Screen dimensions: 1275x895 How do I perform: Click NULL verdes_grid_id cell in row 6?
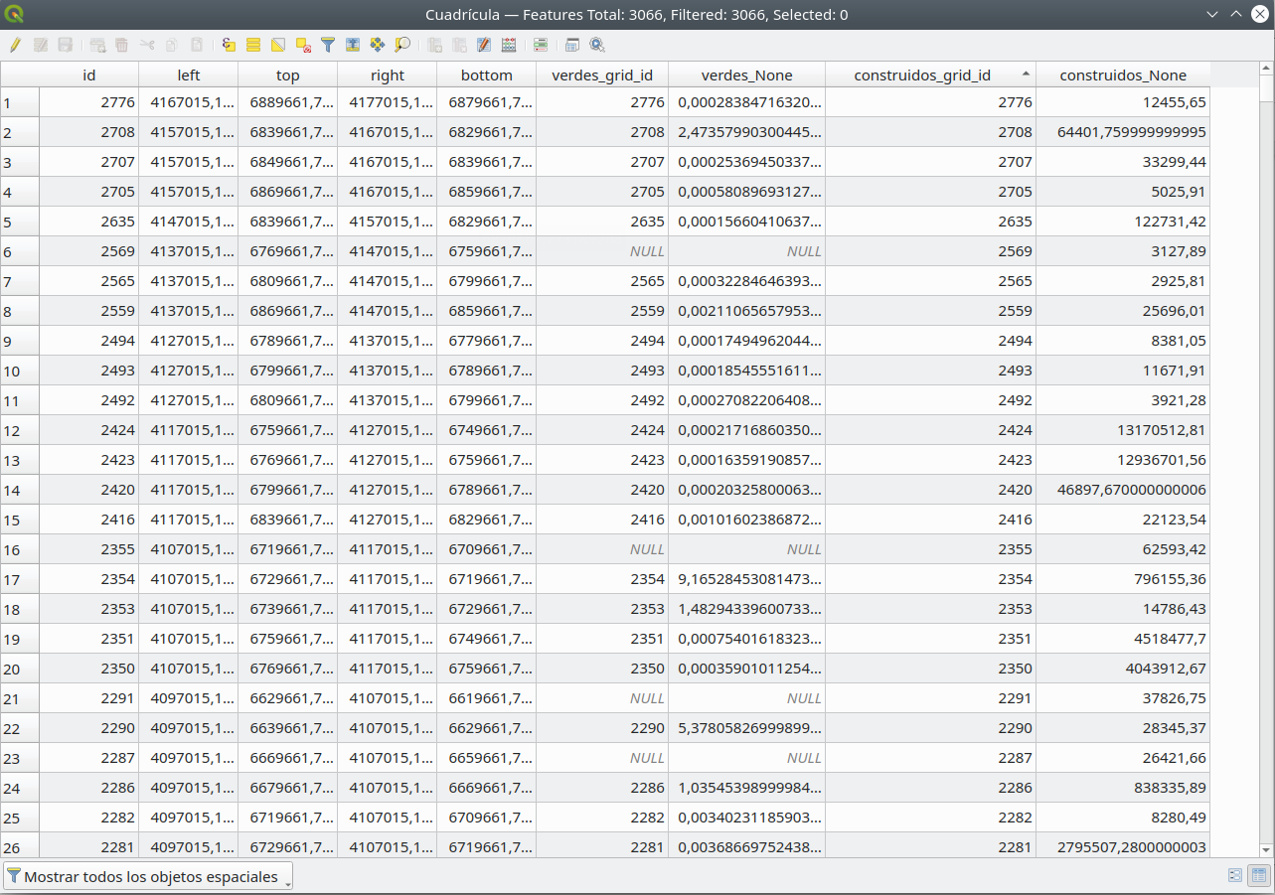pos(602,251)
